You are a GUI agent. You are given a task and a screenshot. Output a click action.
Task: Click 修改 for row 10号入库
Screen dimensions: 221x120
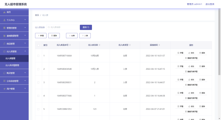tap(191, 66)
